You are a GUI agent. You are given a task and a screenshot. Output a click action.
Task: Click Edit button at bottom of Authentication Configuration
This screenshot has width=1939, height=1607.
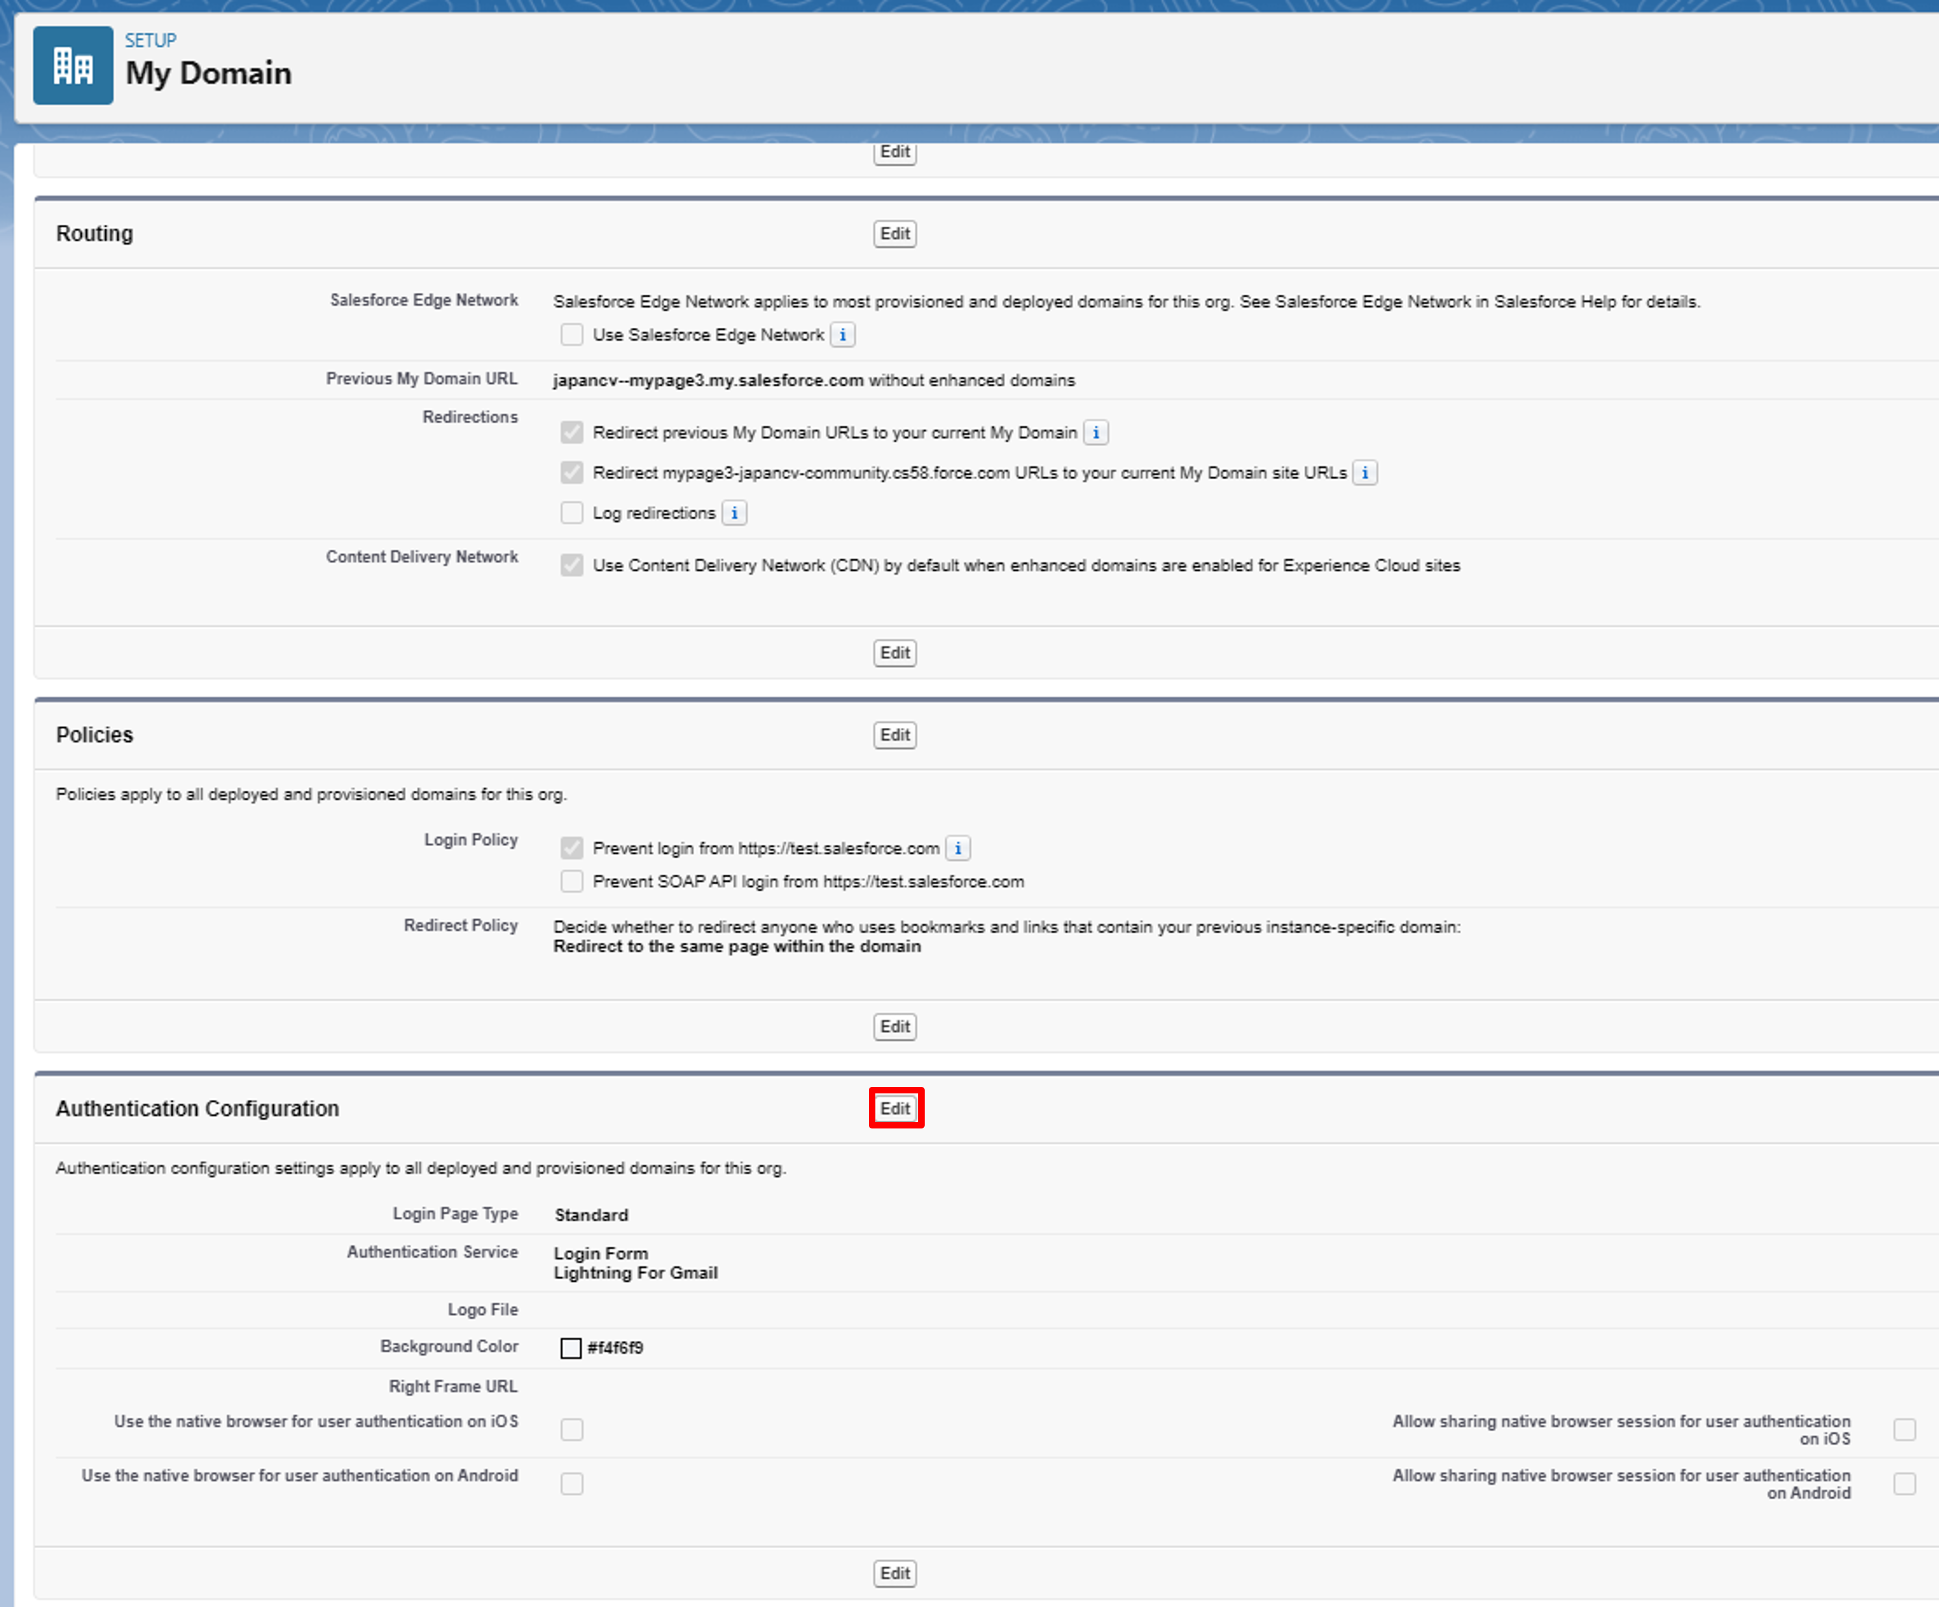point(895,1573)
